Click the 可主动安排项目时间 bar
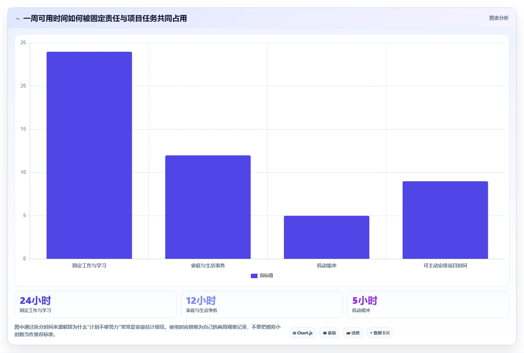 point(445,220)
